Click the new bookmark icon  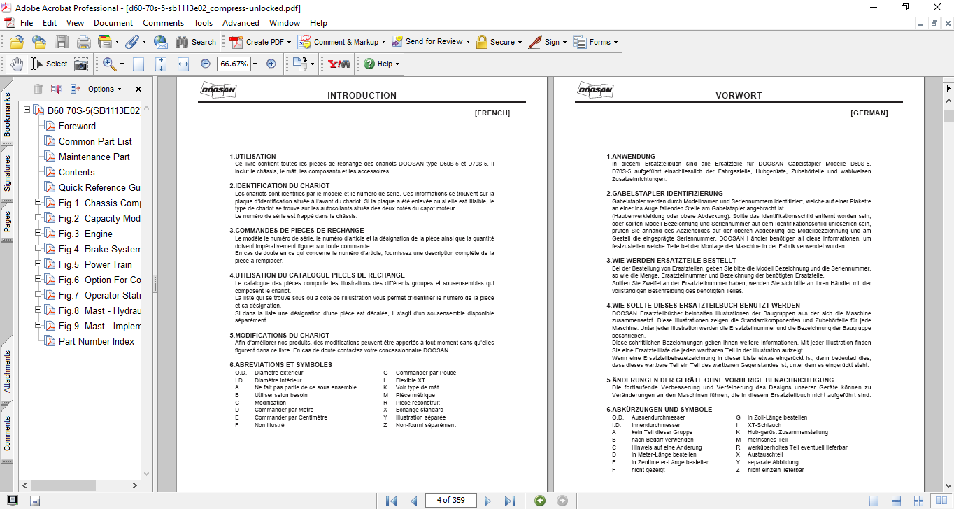(x=56, y=89)
